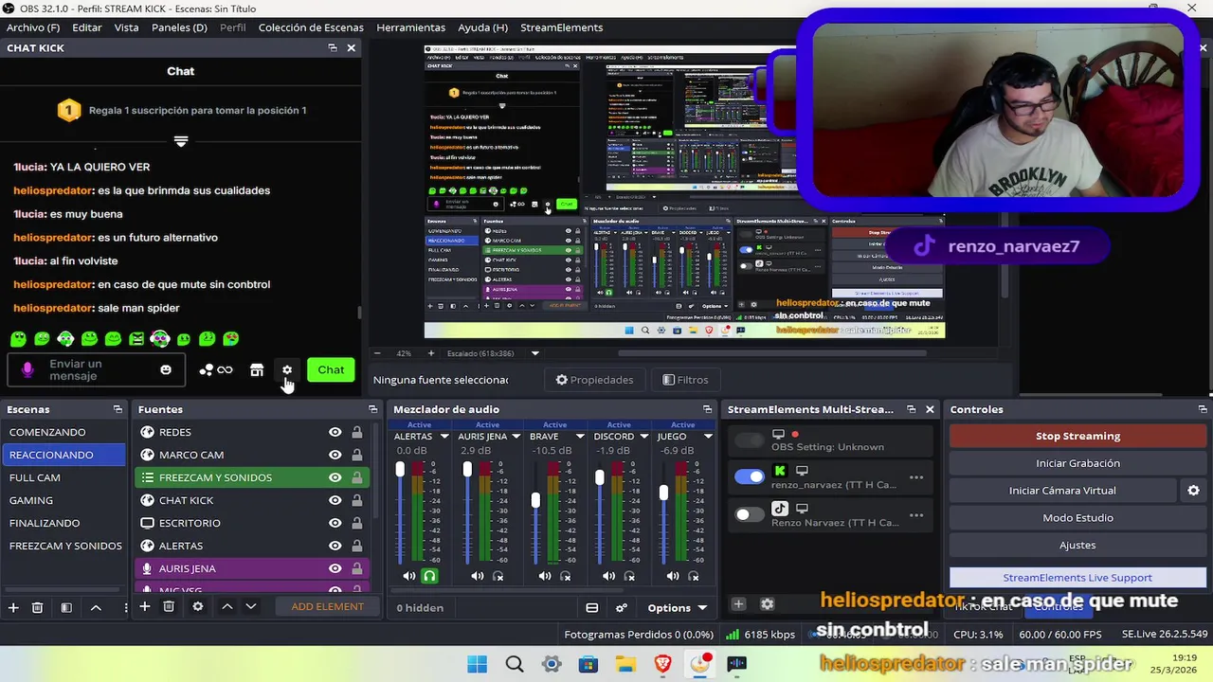This screenshot has width=1213, height=682.
Task: Open AURIS JENA mixer channel dropdown
Action: click(516, 437)
